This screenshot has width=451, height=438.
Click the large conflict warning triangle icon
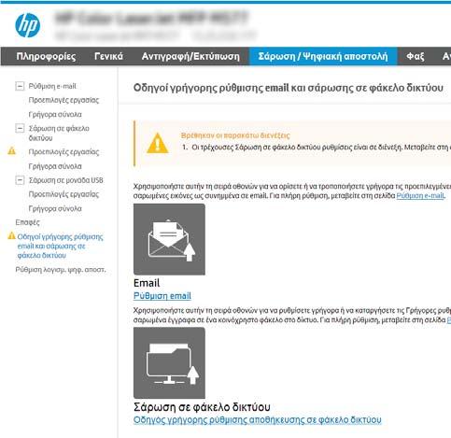(158, 144)
